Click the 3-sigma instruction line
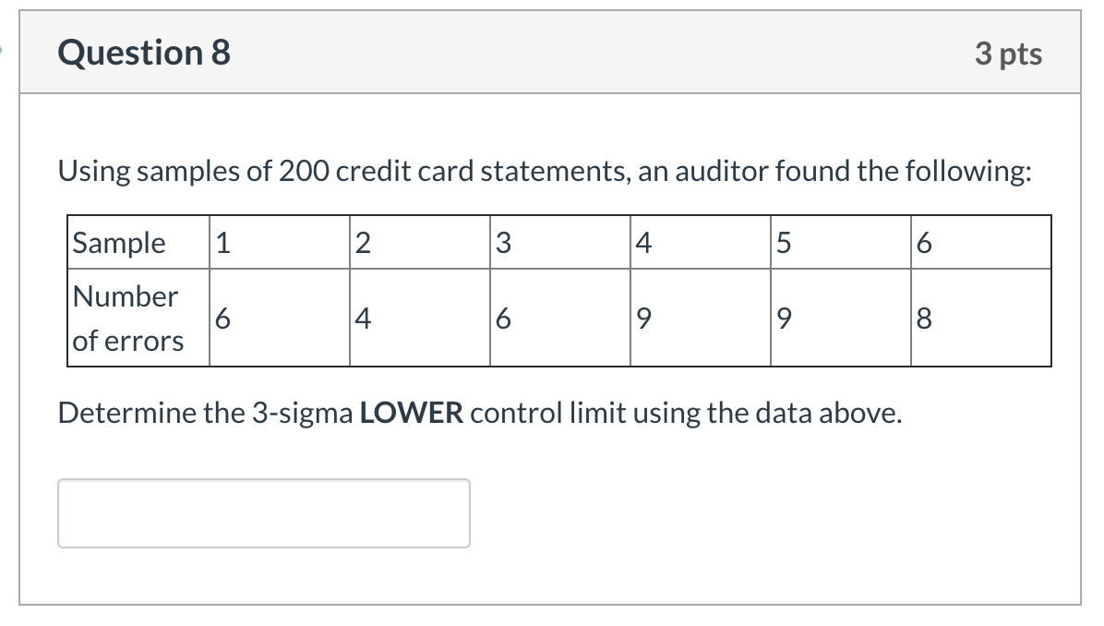This screenshot has width=1104, height=626. (x=480, y=413)
